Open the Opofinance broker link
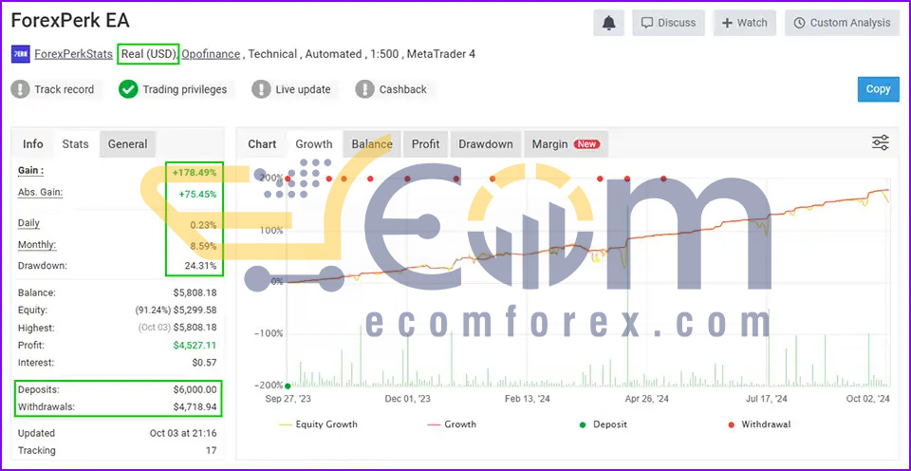 pos(211,54)
